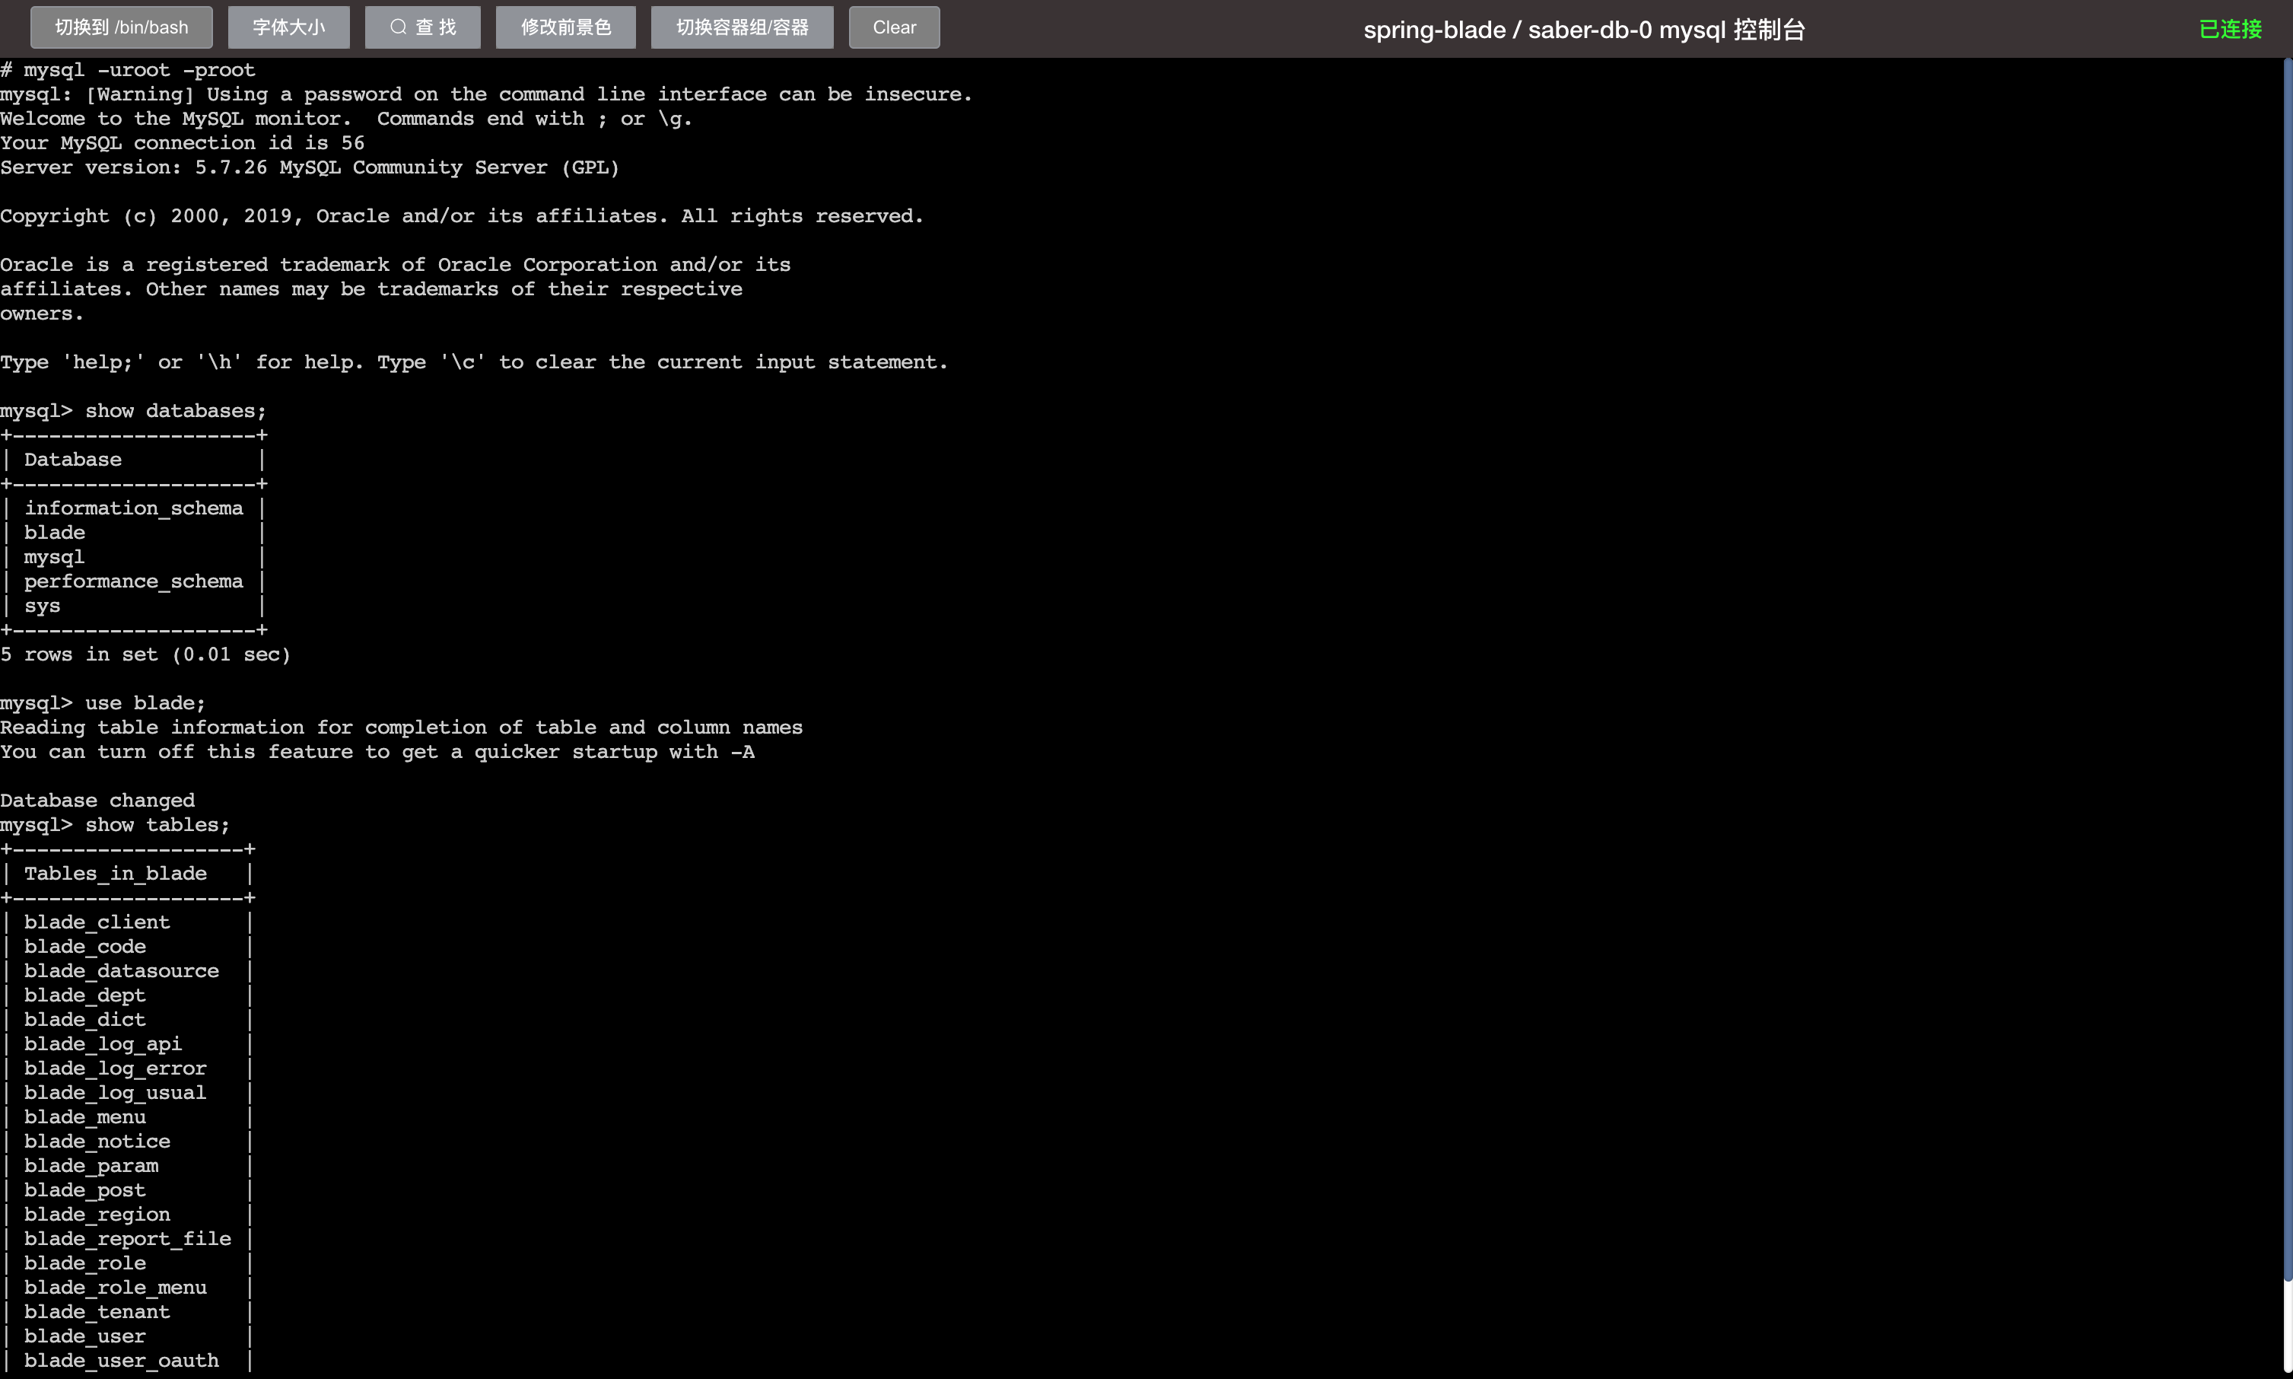The width and height of the screenshot is (2293, 1379).
Task: Select the blade_notice table row
Action: [127, 1141]
